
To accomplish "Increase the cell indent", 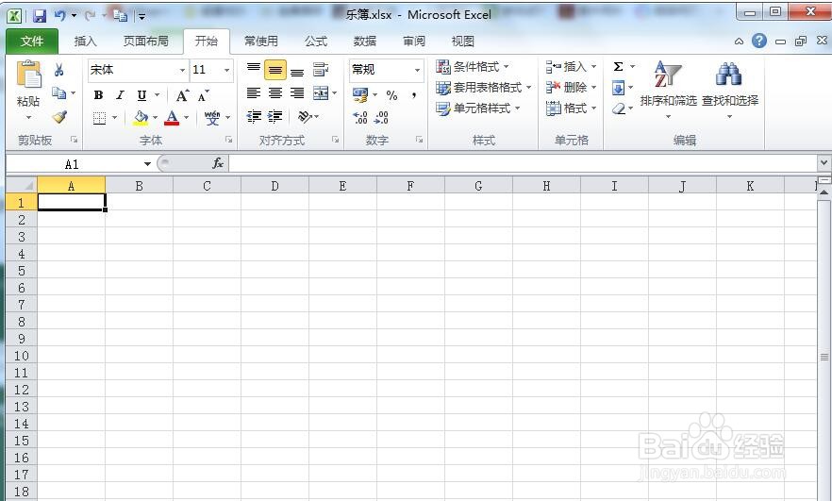I will (x=275, y=116).
